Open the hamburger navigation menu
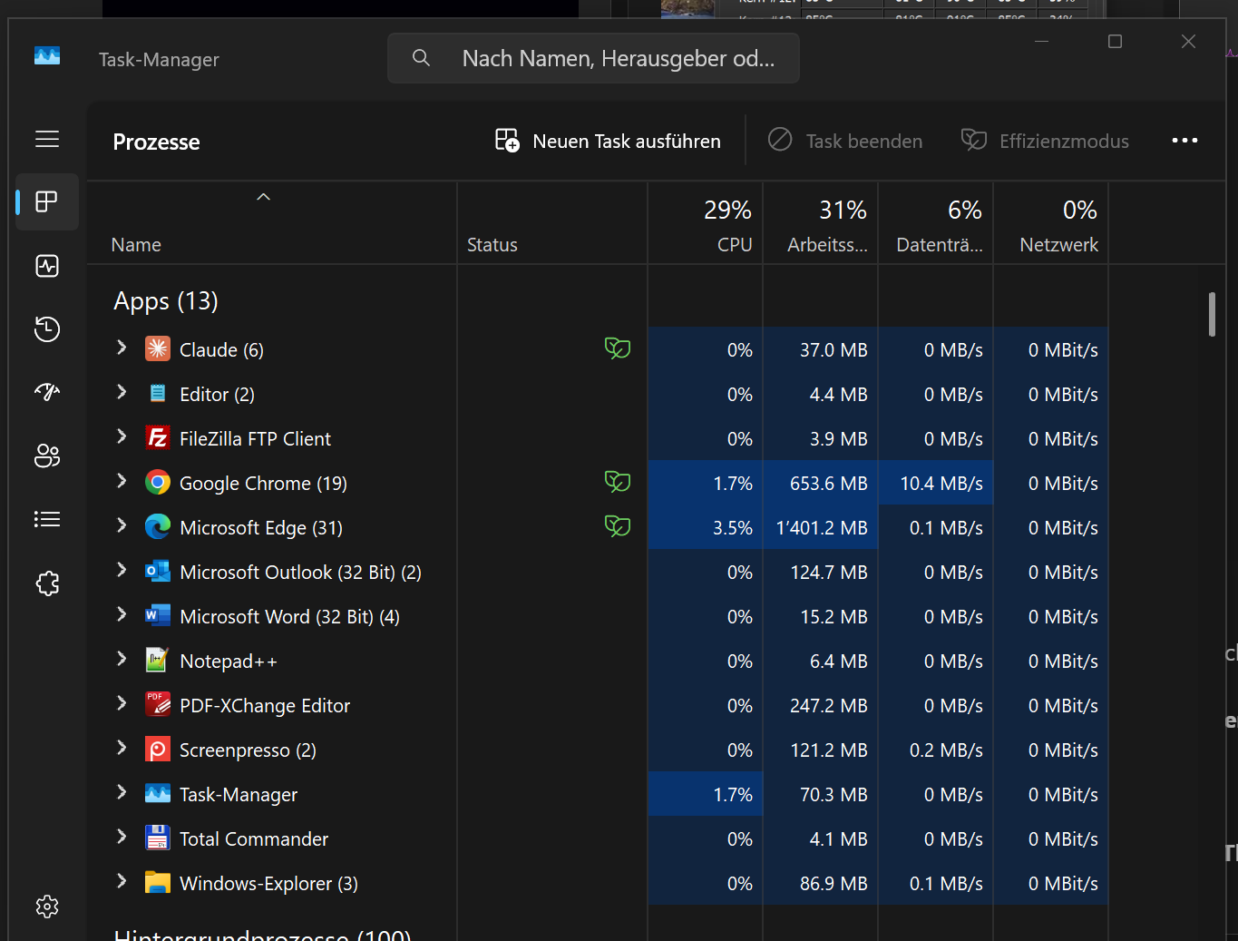This screenshot has width=1238, height=941. (x=47, y=139)
